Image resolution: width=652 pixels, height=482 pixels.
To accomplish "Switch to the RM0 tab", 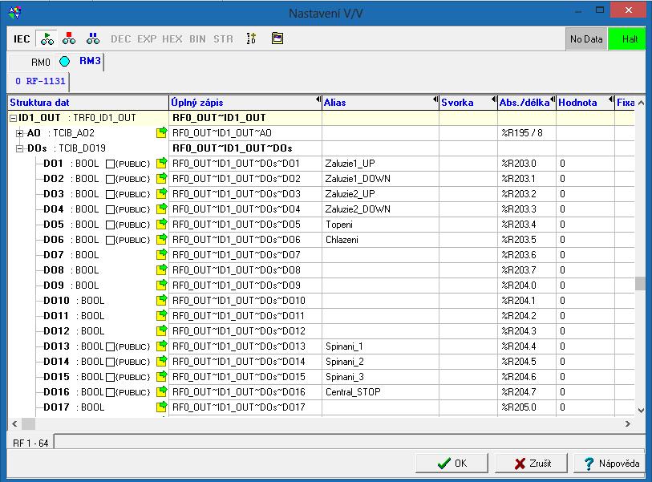I will [40, 63].
